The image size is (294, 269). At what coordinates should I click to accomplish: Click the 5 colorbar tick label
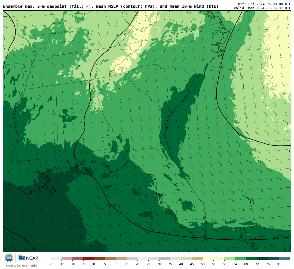105,264
